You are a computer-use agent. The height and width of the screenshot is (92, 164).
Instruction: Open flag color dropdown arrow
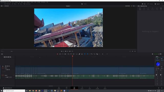point(86,54)
